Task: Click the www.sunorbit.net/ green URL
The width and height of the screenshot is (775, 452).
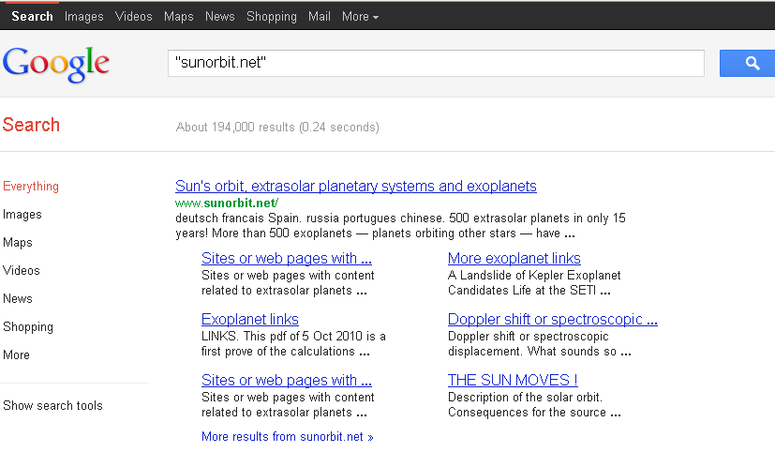Action: pyautogui.click(x=227, y=203)
